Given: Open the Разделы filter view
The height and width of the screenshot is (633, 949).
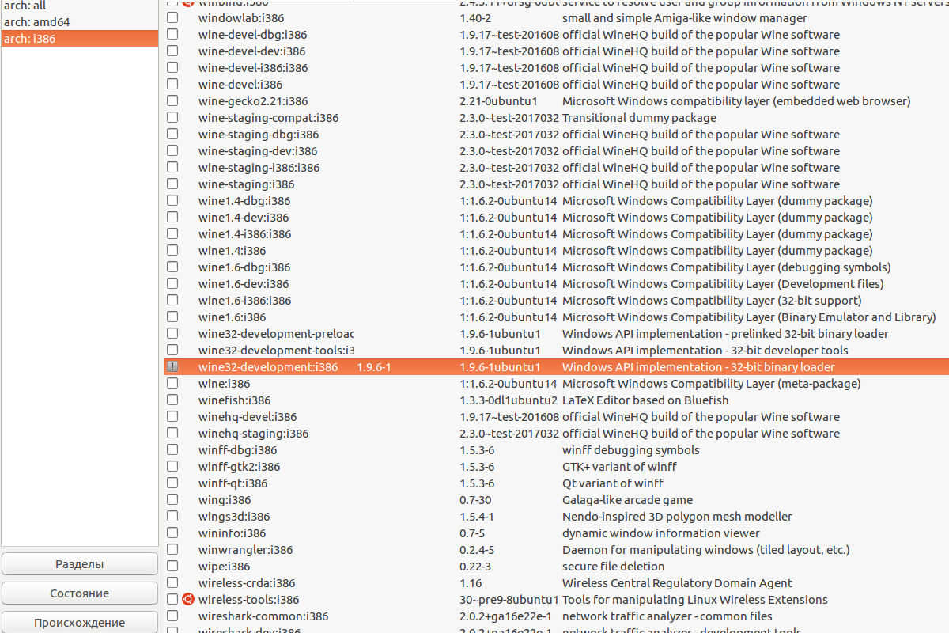Looking at the screenshot, I should point(80,564).
